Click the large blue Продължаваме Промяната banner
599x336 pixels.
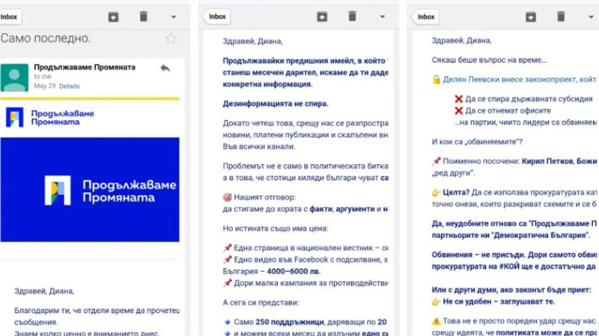(x=90, y=190)
